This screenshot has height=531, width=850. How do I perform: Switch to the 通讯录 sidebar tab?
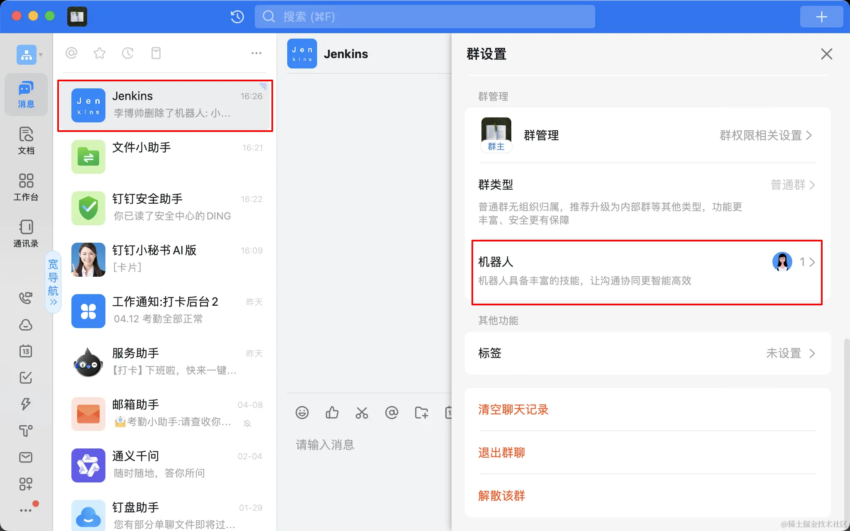tap(26, 234)
